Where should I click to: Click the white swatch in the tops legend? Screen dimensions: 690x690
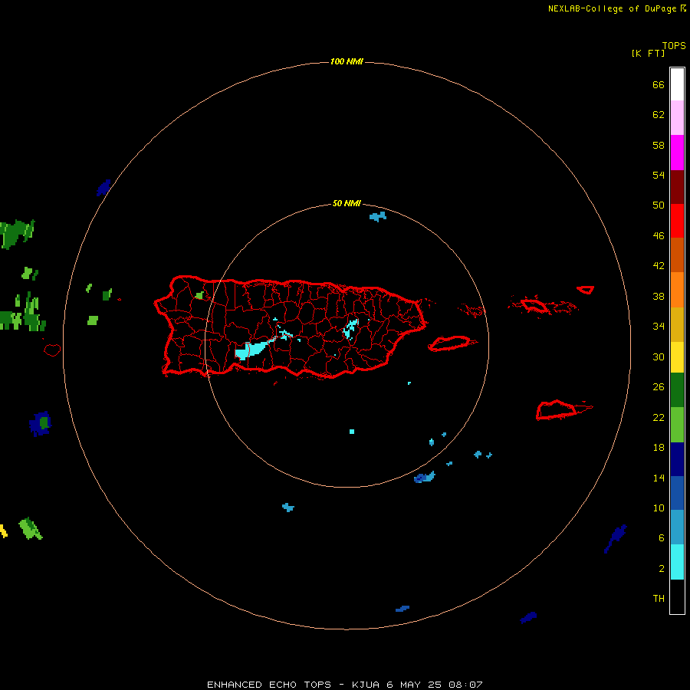(x=677, y=84)
